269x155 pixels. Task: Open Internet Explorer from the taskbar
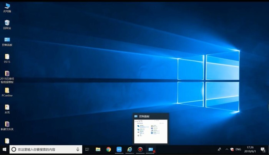click(x=130, y=149)
